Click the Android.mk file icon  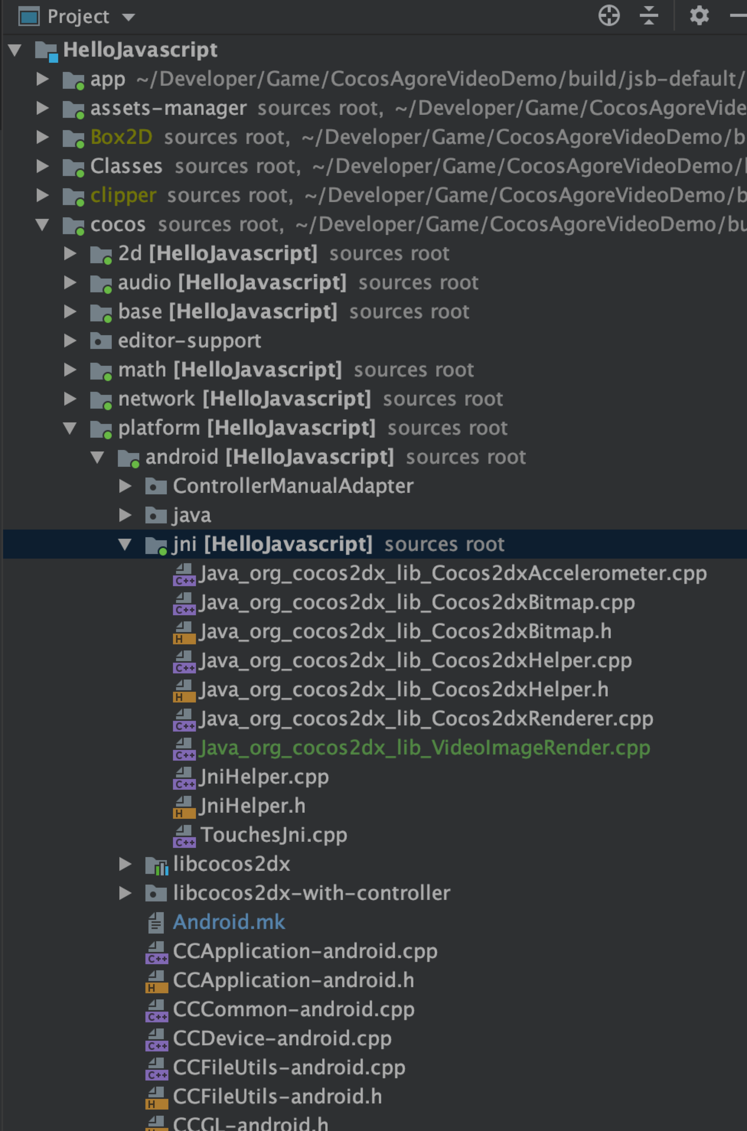[x=156, y=922]
